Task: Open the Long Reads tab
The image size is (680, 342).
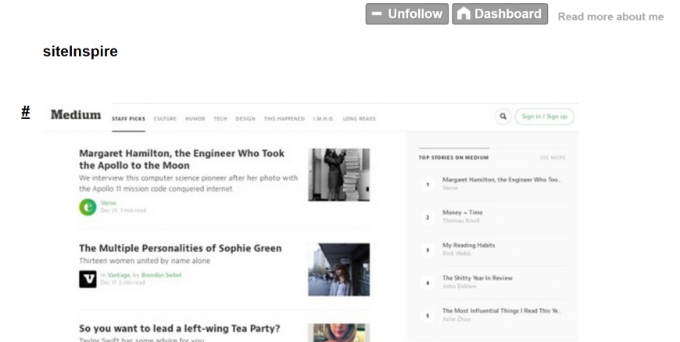Action: click(360, 118)
